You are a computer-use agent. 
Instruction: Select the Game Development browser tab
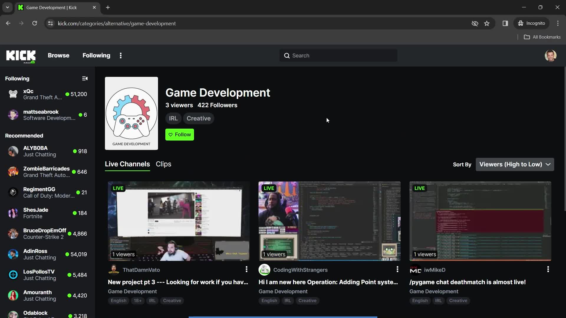[57, 8]
